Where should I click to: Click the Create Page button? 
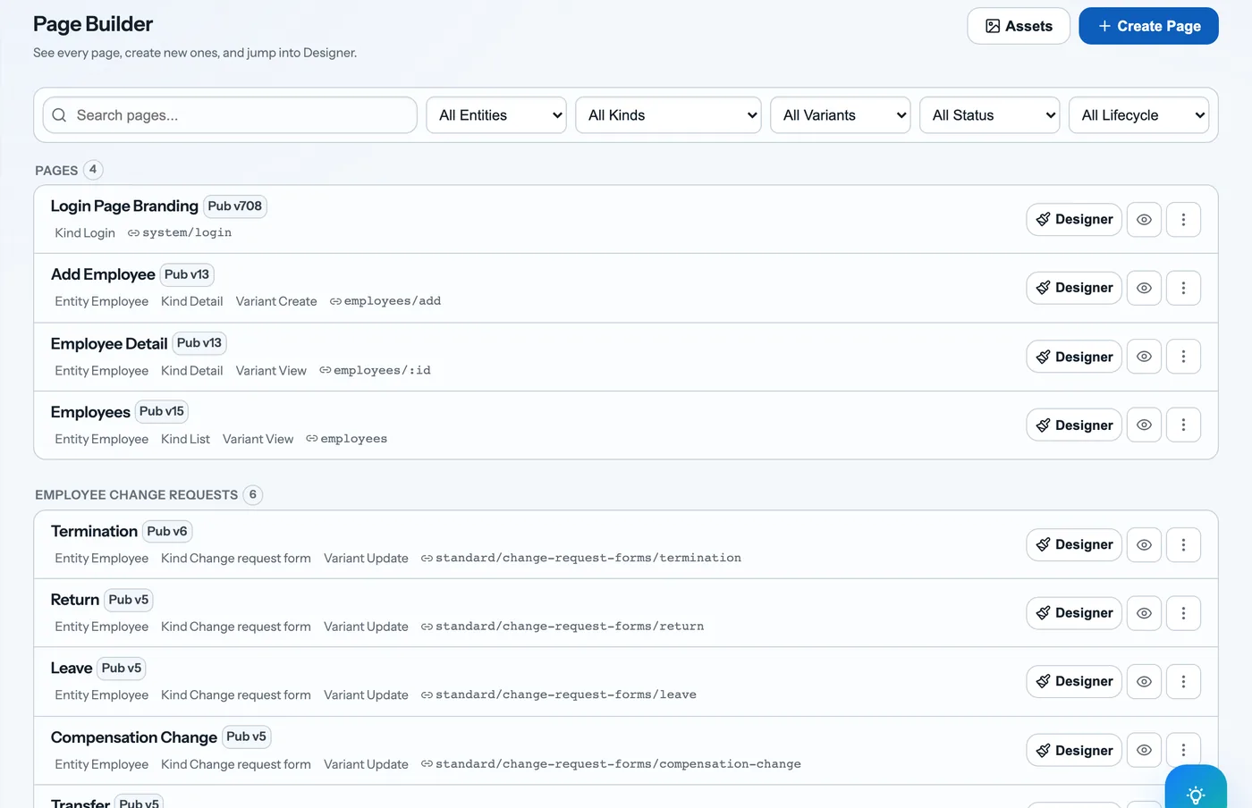(x=1148, y=26)
